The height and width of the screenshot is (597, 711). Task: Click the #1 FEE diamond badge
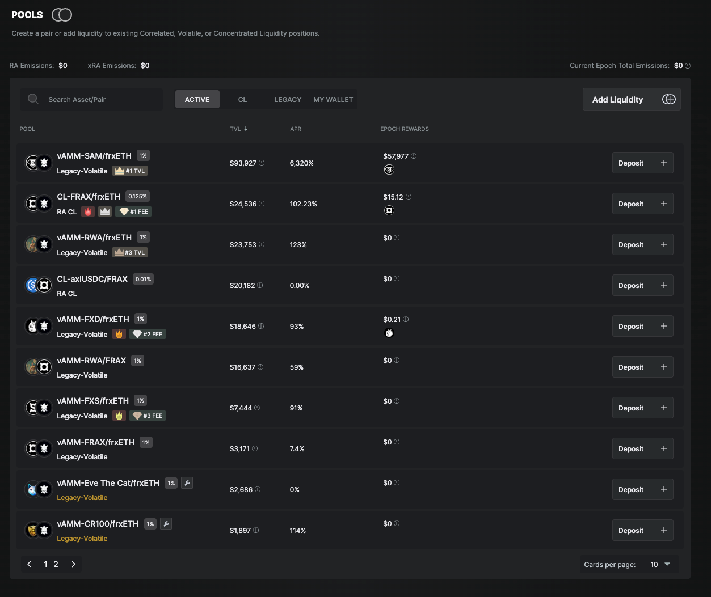click(134, 211)
